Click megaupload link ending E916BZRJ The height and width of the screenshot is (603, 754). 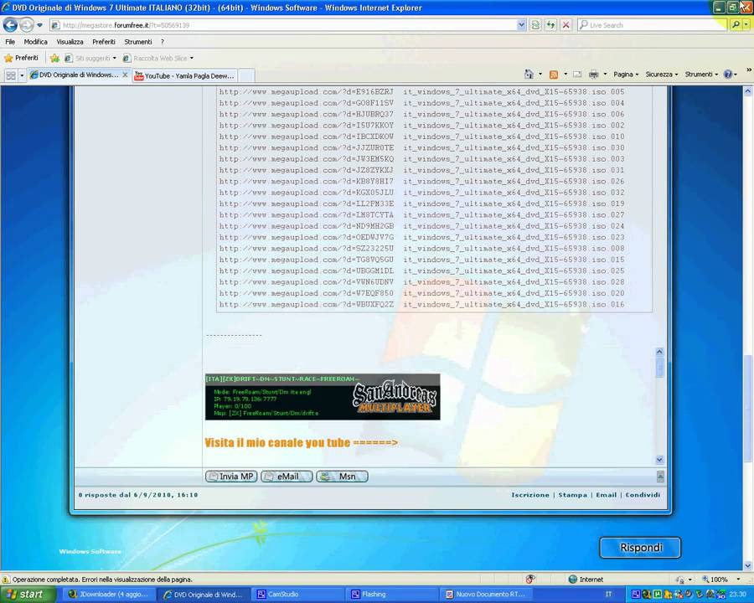pyautogui.click(x=307, y=91)
